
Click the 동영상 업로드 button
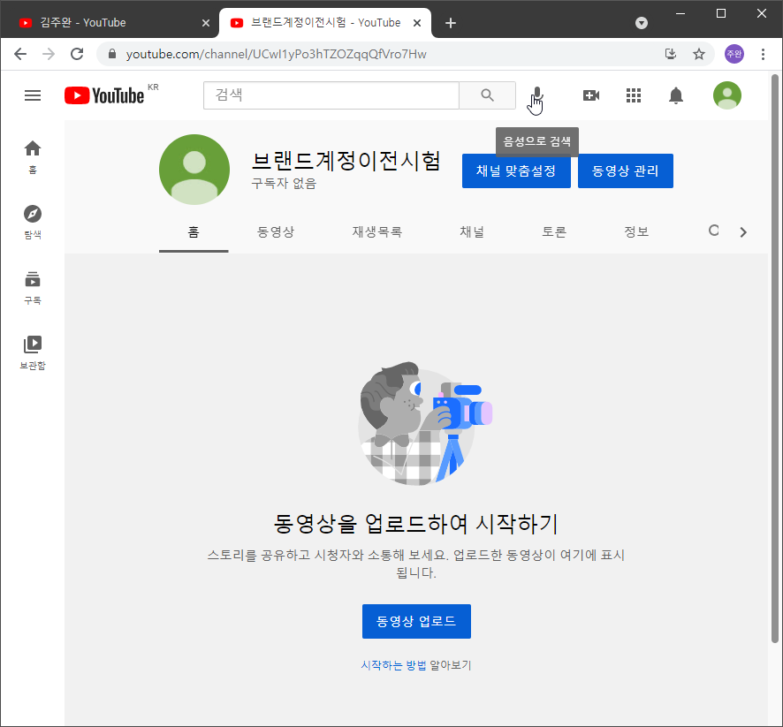point(416,621)
